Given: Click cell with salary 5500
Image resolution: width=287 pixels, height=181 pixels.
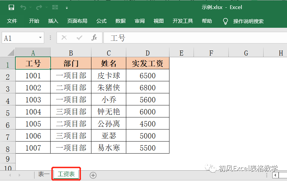Looking at the screenshot, I should click(x=148, y=148).
